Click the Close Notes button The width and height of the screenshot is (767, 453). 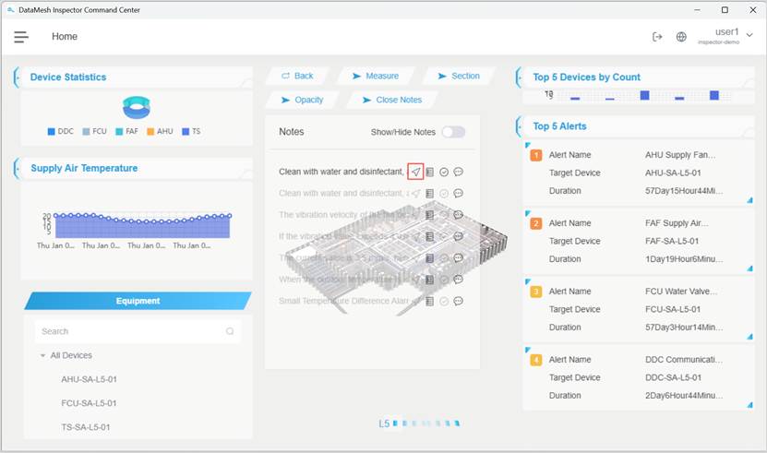pyautogui.click(x=392, y=100)
